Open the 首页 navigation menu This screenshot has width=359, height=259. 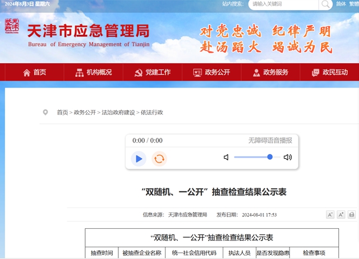[34, 72]
